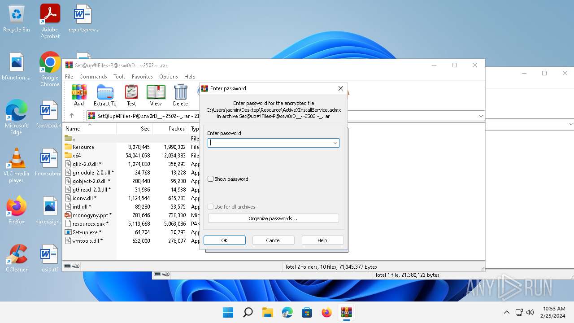Open Google Chrome desktop icon
The height and width of the screenshot is (323, 574).
[x=50, y=70]
